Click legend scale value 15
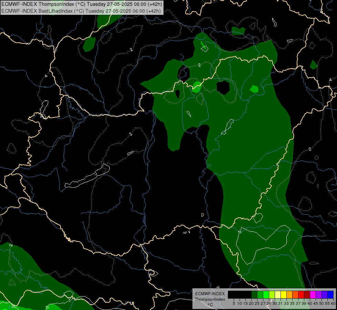Image resolution: width=337 pixels, height=310 pixels. [246, 303]
